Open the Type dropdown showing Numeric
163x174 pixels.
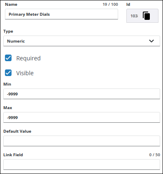[x=81, y=41]
